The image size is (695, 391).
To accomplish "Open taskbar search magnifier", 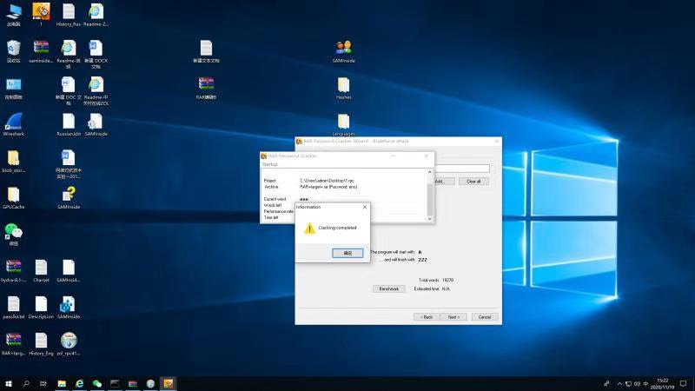I will 26,383.
